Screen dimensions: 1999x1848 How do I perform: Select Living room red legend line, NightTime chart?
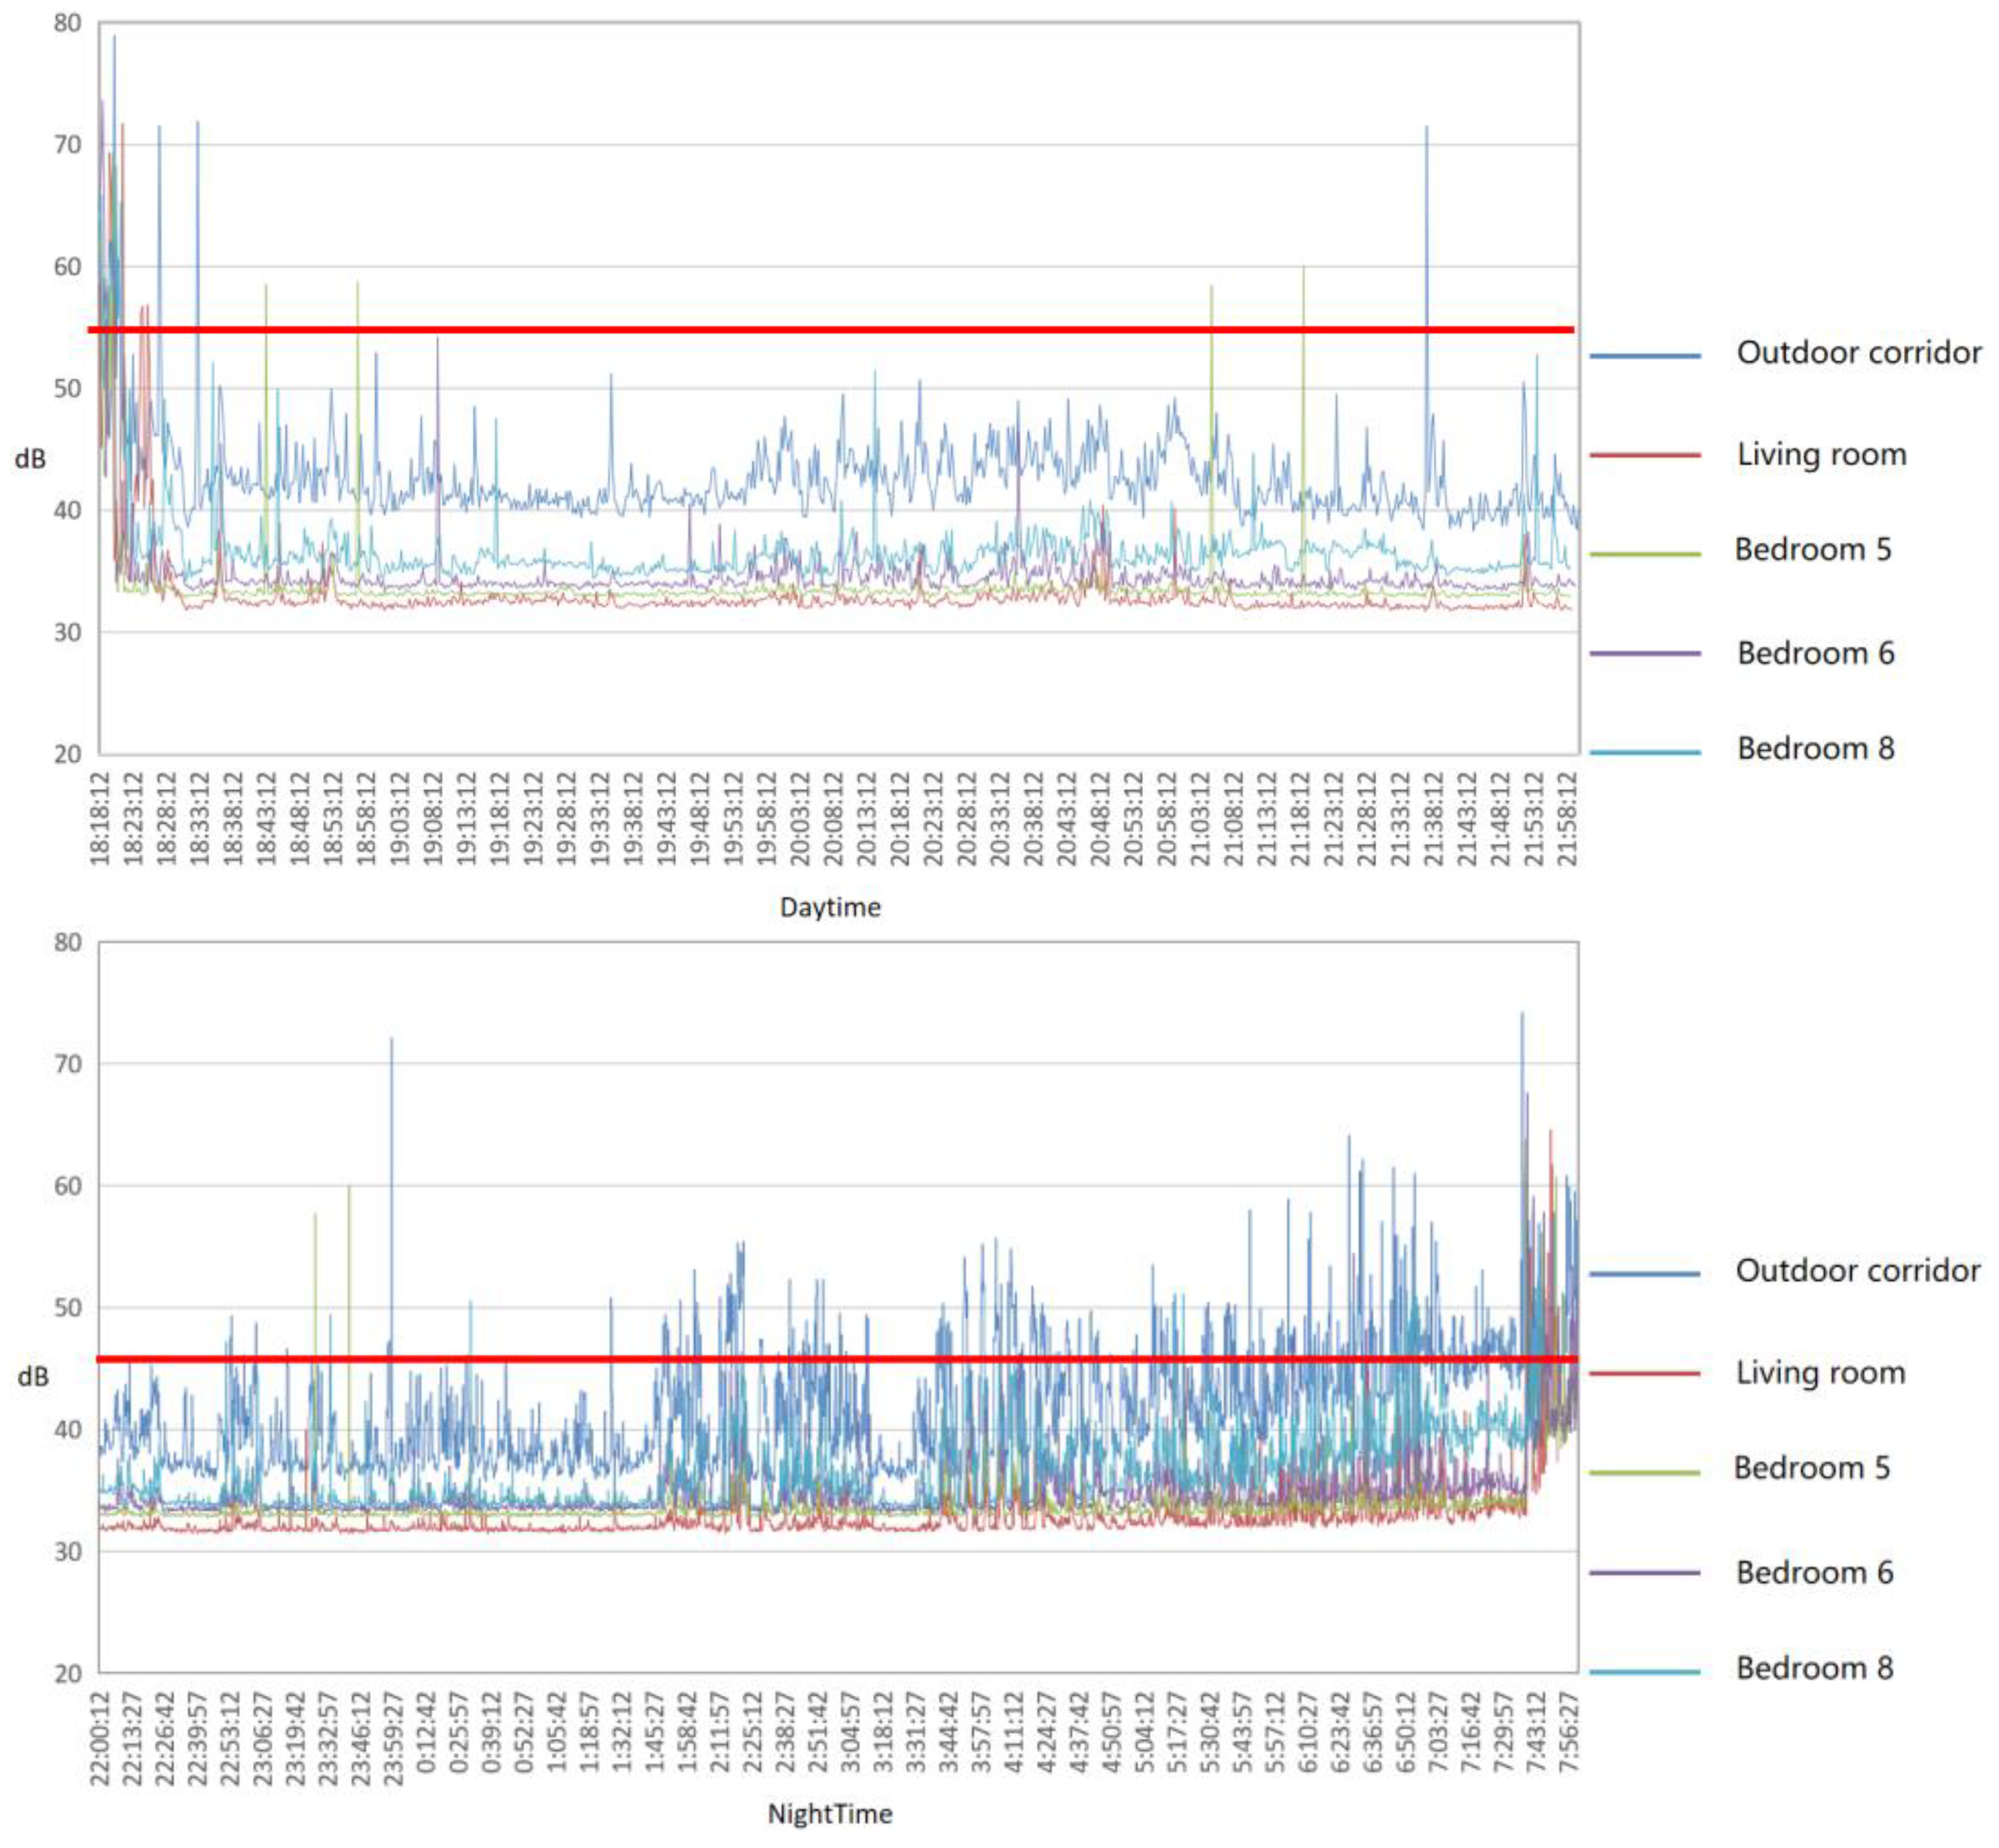1645,1373
